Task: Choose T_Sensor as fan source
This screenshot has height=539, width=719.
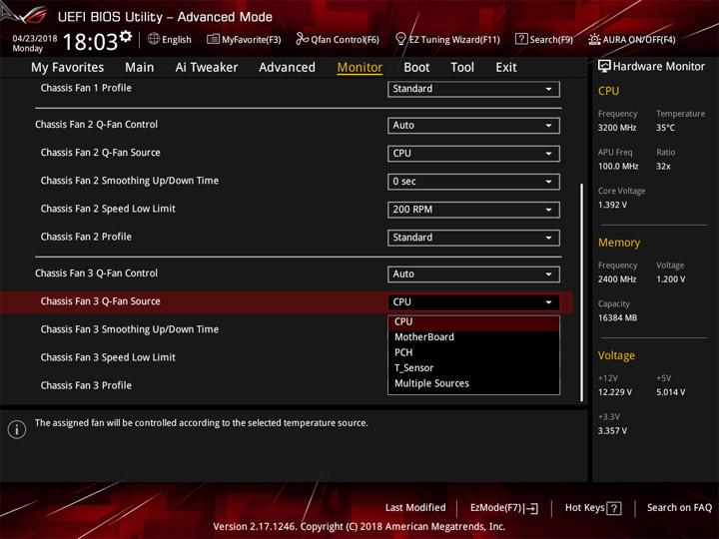Action: click(x=473, y=368)
